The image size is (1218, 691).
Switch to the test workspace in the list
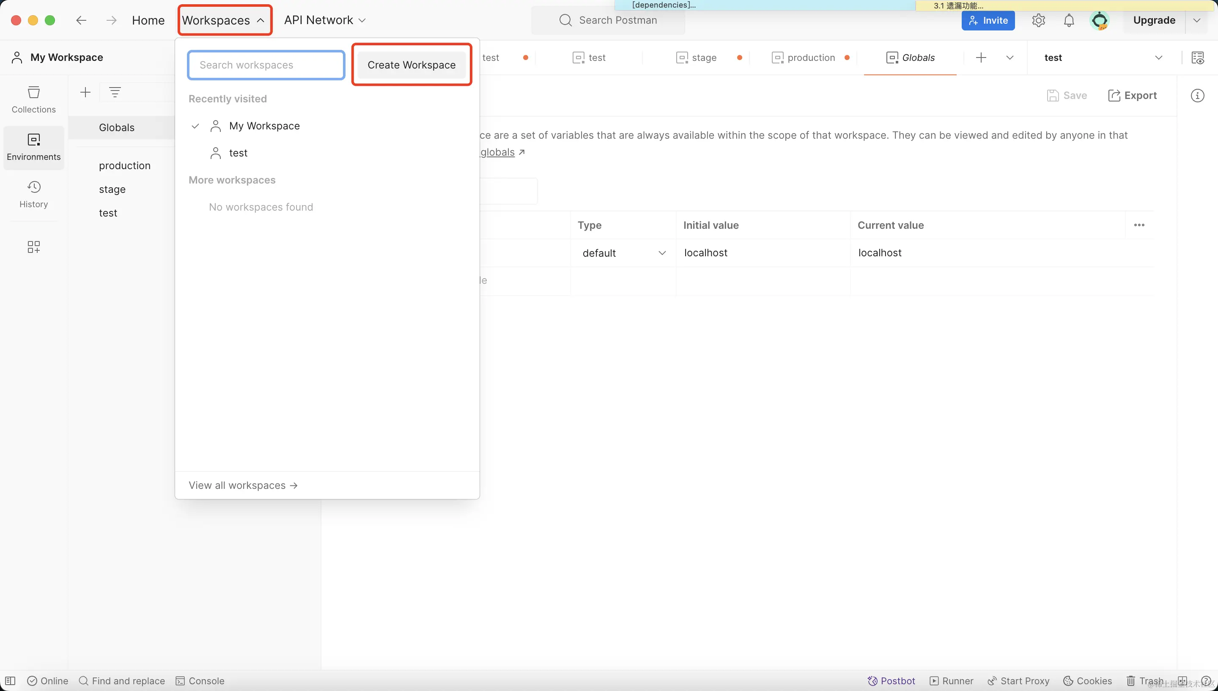pyautogui.click(x=238, y=153)
